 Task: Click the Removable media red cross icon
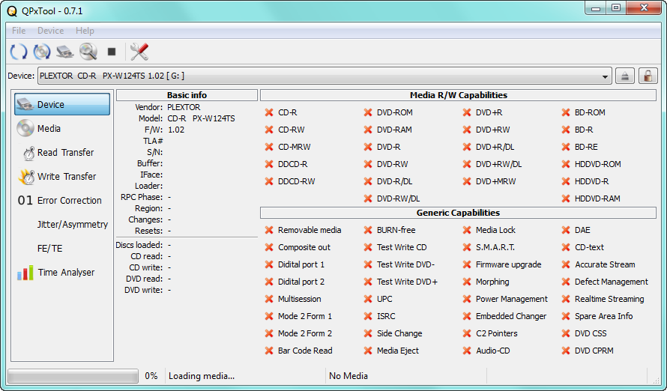pos(269,230)
